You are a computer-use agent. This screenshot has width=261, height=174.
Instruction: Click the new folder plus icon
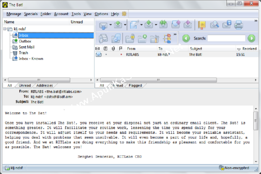pos(142,39)
